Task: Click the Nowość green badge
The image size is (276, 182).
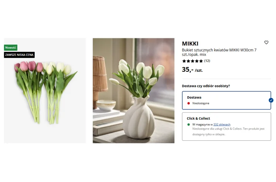Action: [11, 48]
